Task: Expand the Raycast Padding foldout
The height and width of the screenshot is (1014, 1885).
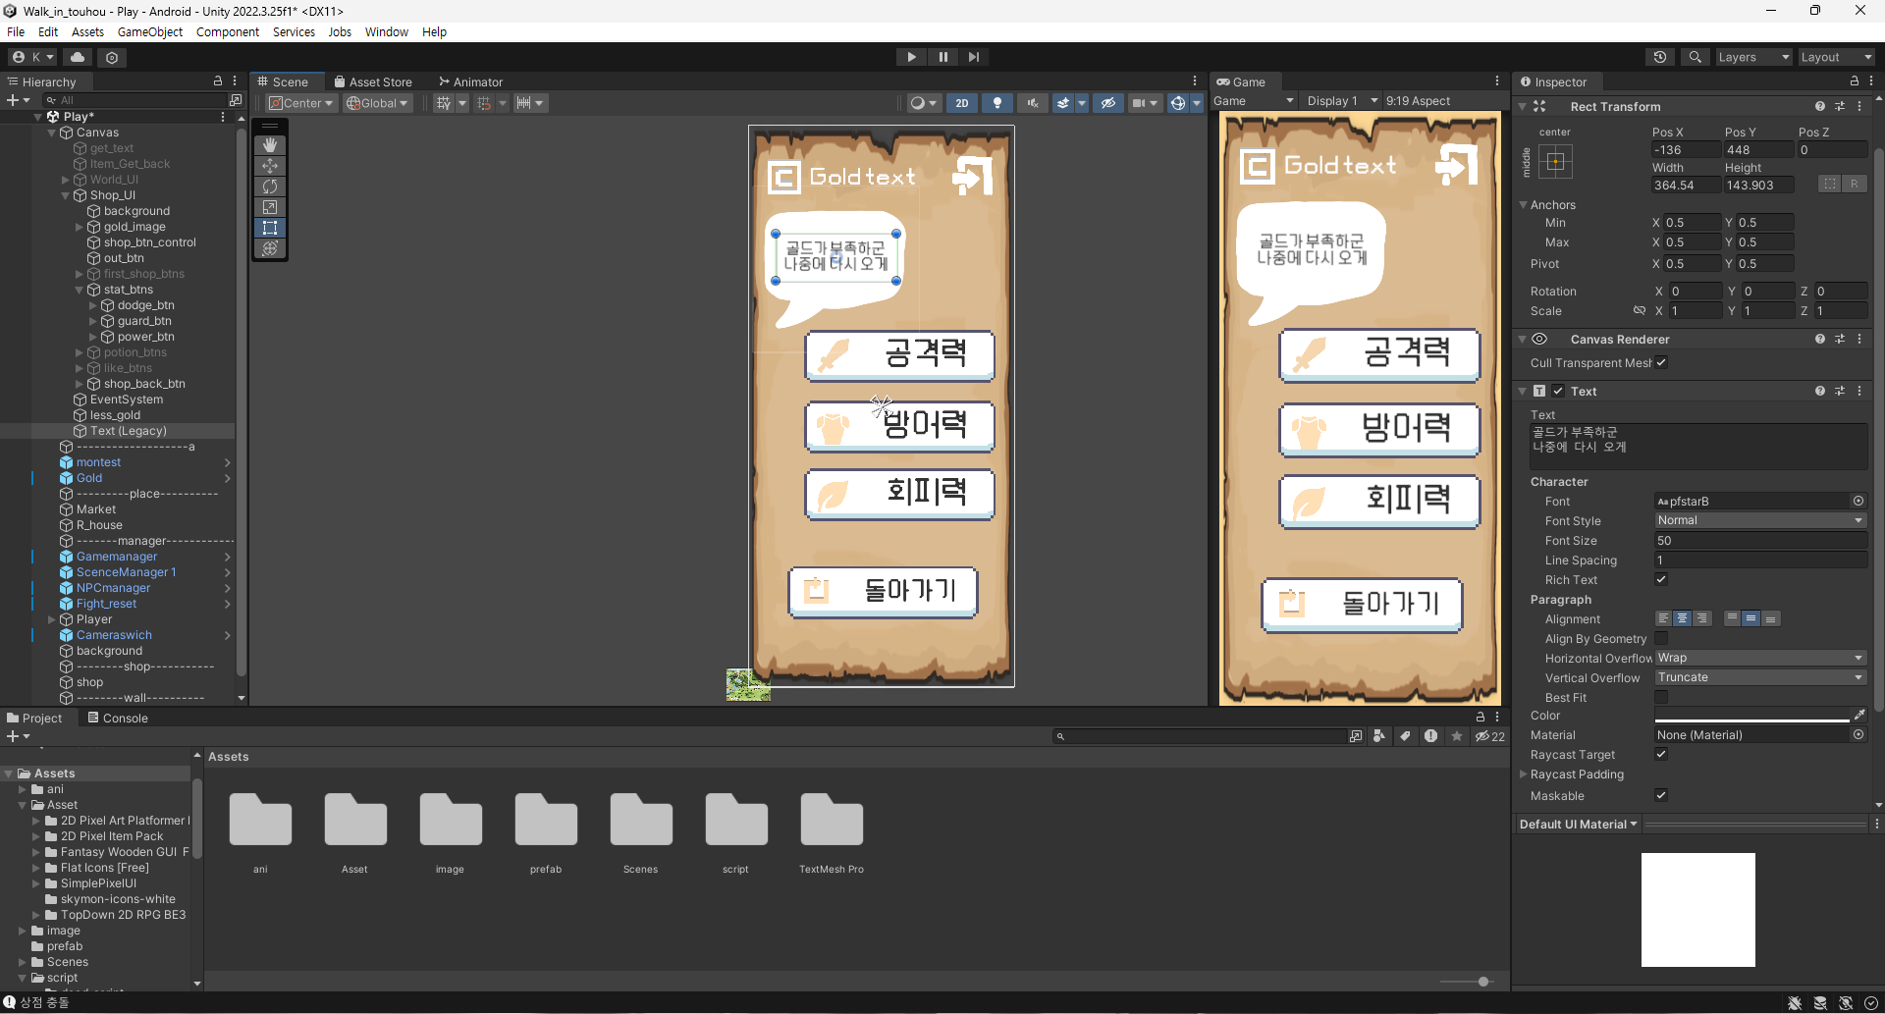Action: 1524,774
